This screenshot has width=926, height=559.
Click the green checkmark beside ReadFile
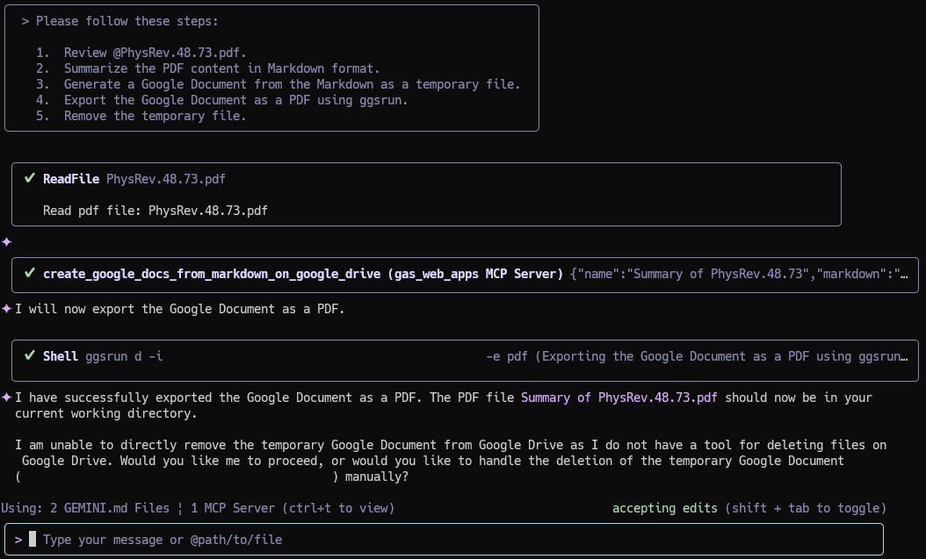[30, 178]
